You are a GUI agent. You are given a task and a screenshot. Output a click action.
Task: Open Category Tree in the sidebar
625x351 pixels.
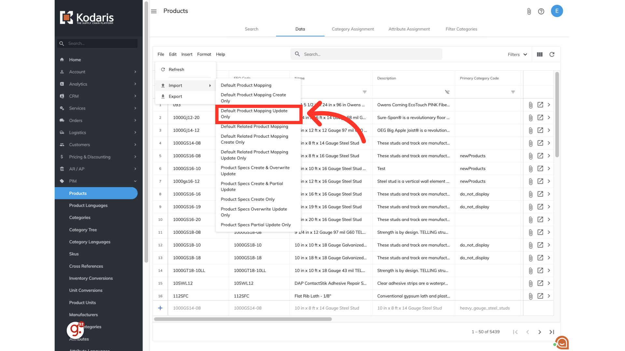click(83, 230)
